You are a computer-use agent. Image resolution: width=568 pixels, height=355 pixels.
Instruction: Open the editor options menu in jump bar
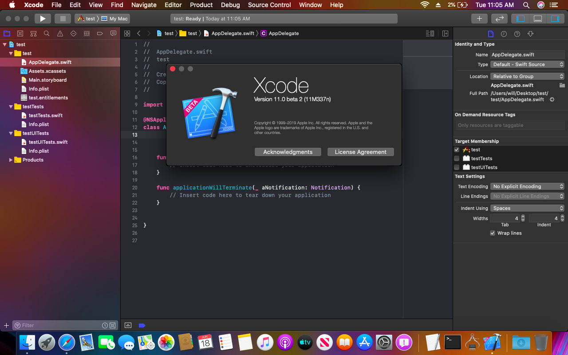(x=430, y=33)
